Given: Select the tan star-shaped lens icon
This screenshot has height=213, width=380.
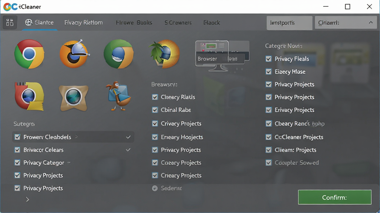Looking at the screenshot, I should (74, 97).
